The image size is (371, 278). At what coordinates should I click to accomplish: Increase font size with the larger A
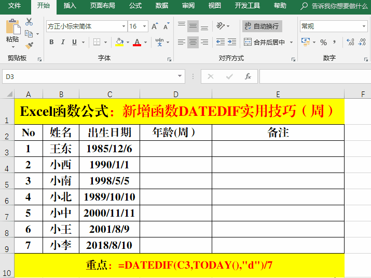[155, 27]
